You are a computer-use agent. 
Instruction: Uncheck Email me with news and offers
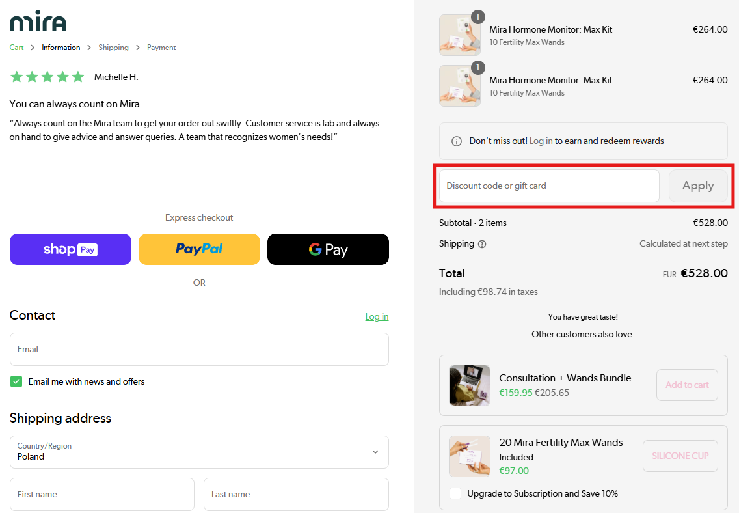pyautogui.click(x=16, y=382)
